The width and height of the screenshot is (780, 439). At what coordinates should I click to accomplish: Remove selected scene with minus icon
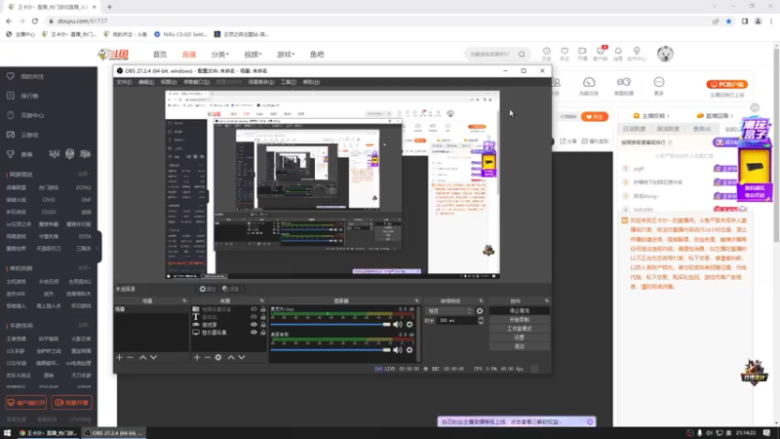coord(130,357)
